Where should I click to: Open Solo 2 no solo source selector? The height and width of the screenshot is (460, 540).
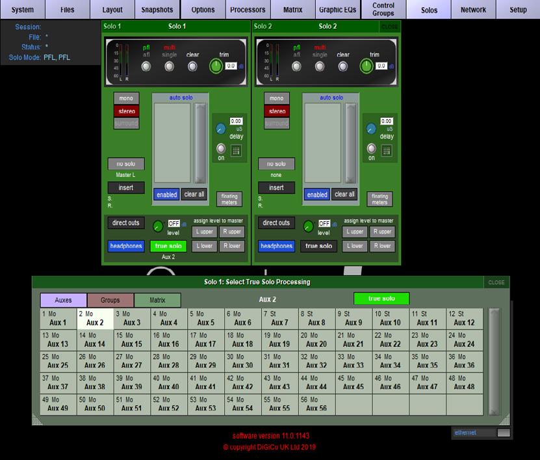(276, 164)
